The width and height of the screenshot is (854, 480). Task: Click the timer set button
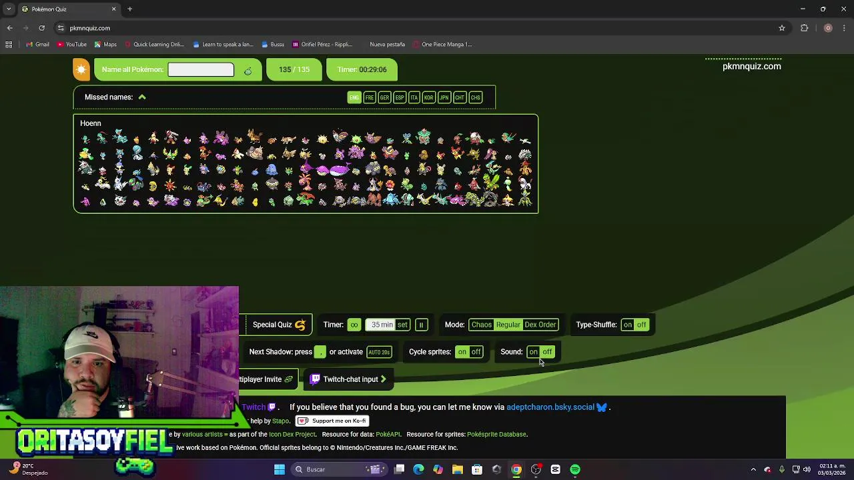click(402, 325)
